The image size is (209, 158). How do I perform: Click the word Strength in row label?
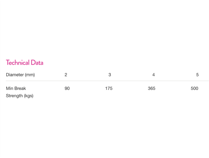point(14,96)
